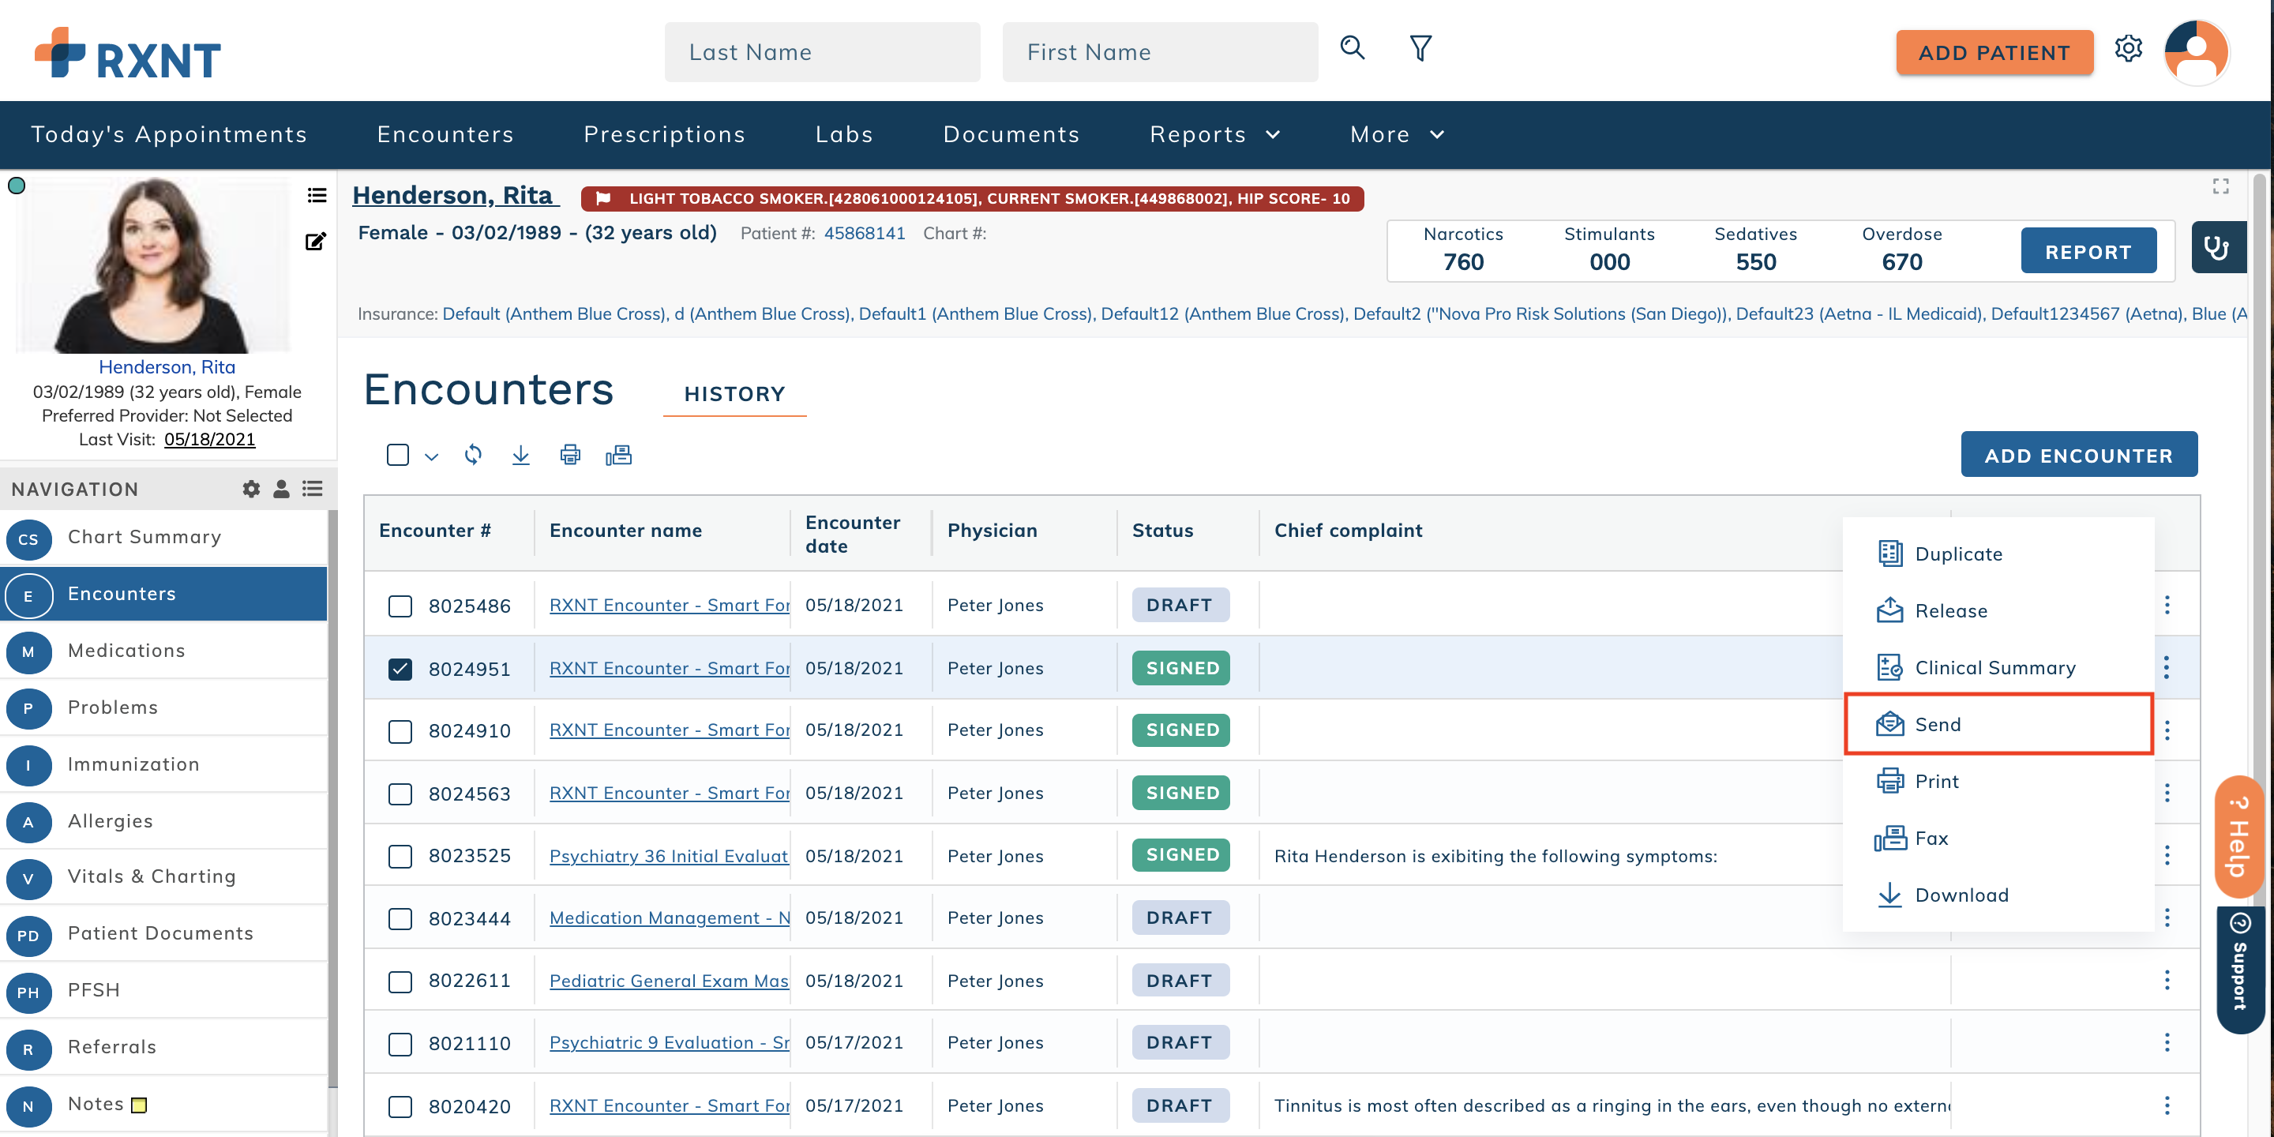Choose Release in the context menu
The height and width of the screenshot is (1137, 2274).
[x=1998, y=610]
